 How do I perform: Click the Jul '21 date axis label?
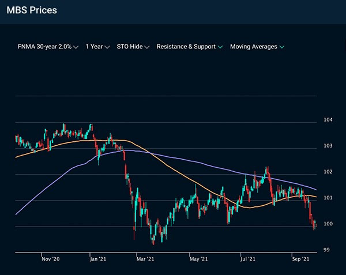click(x=247, y=259)
